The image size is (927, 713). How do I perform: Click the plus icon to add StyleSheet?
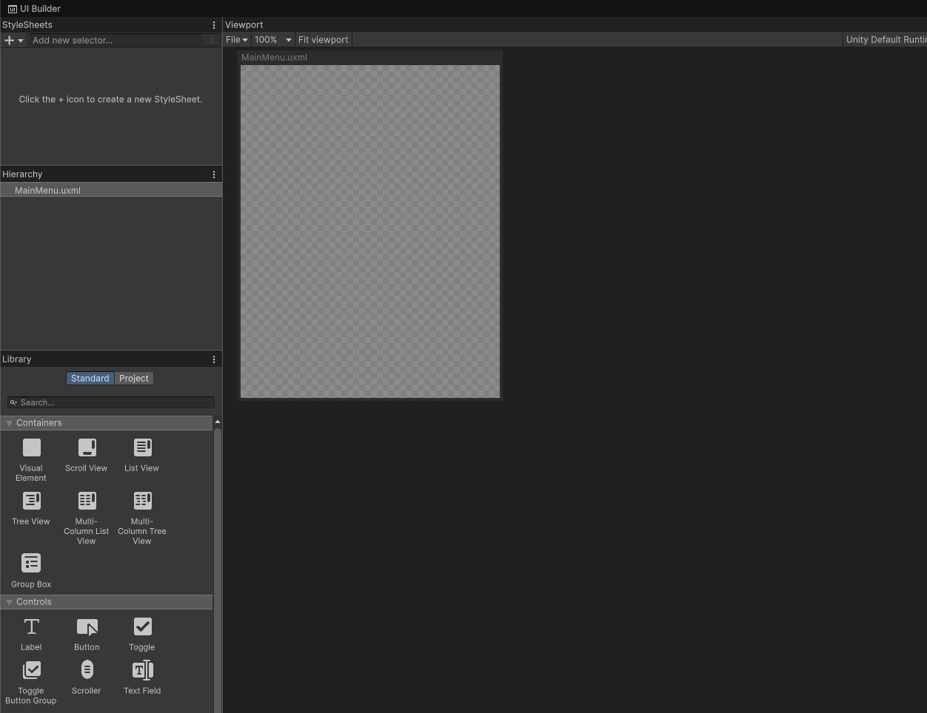pos(9,40)
